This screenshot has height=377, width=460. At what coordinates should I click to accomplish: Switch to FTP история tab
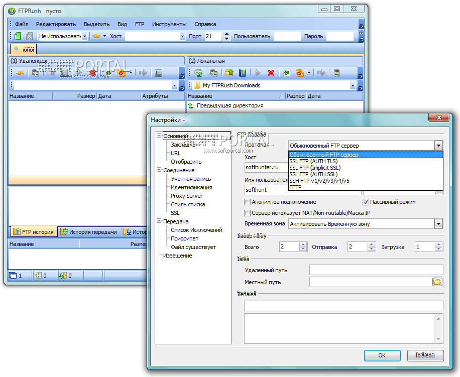pyautogui.click(x=34, y=232)
